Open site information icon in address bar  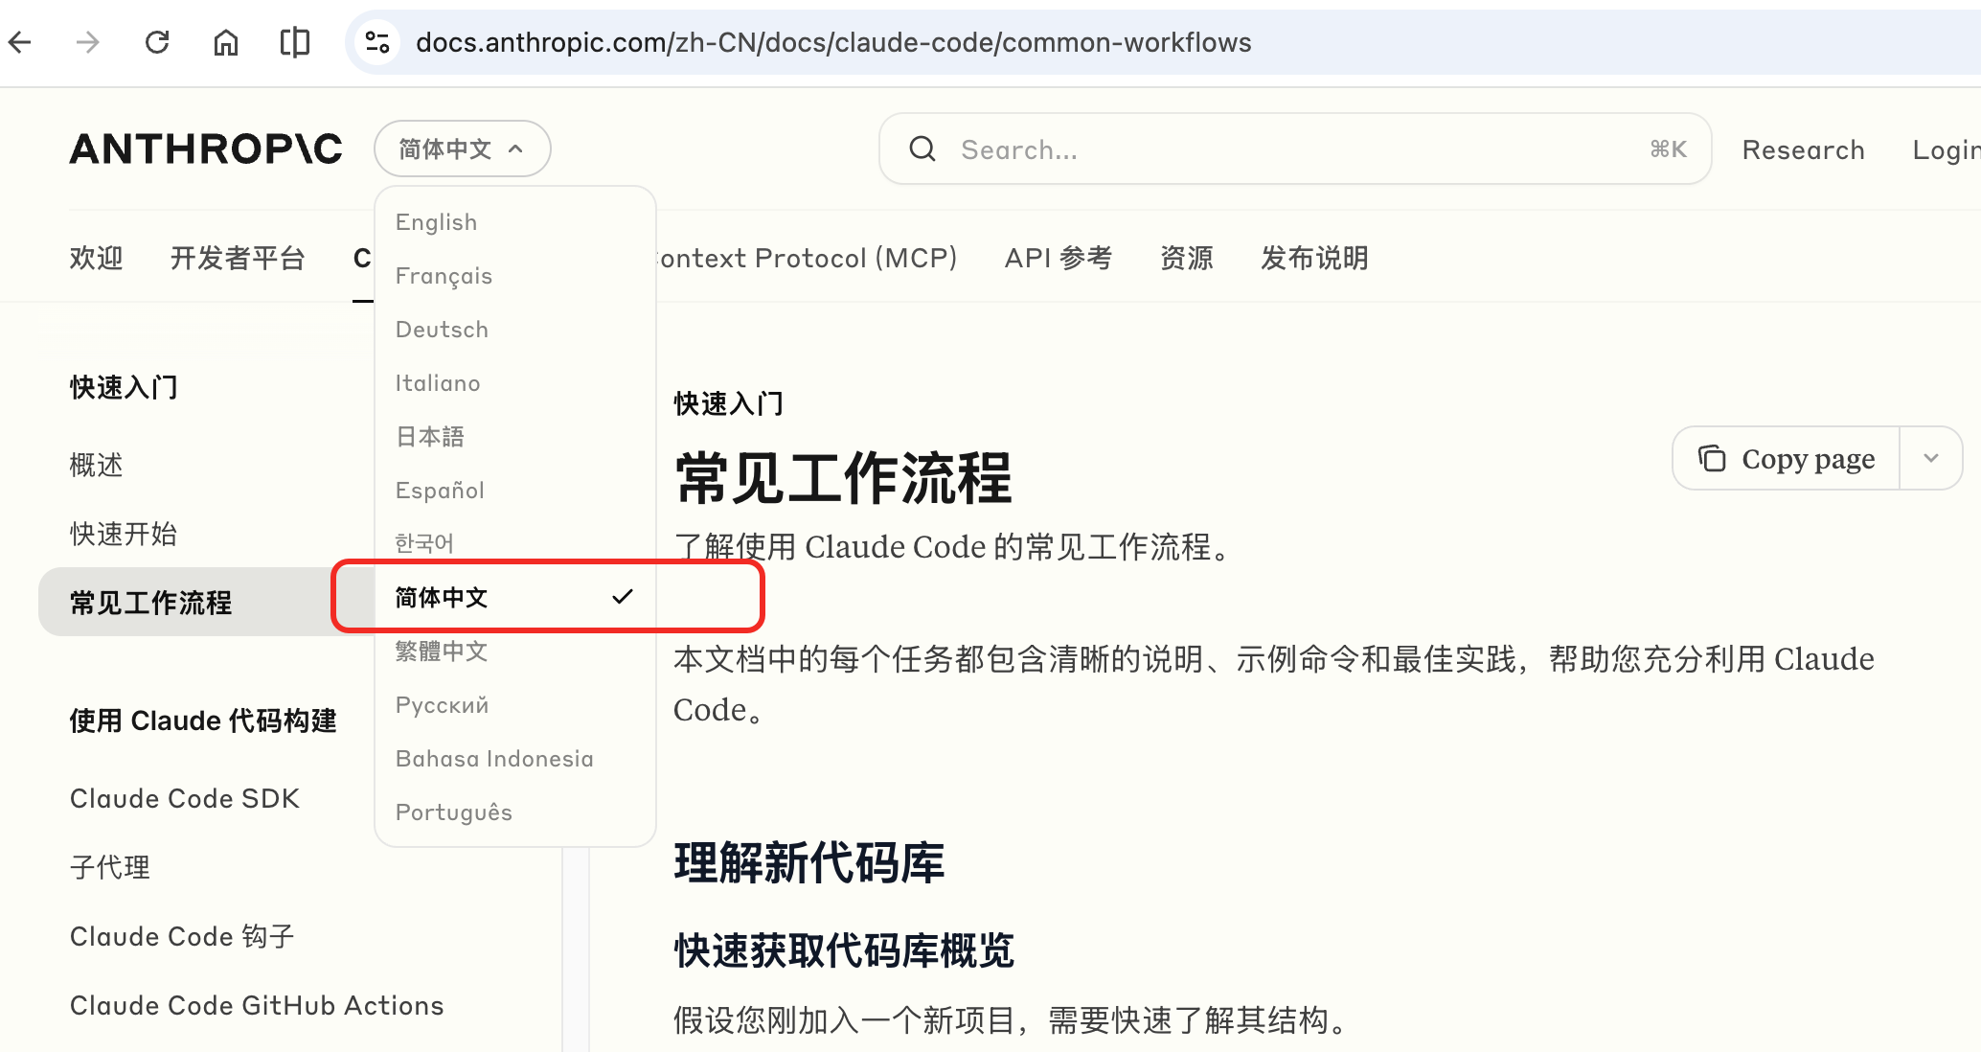click(377, 42)
